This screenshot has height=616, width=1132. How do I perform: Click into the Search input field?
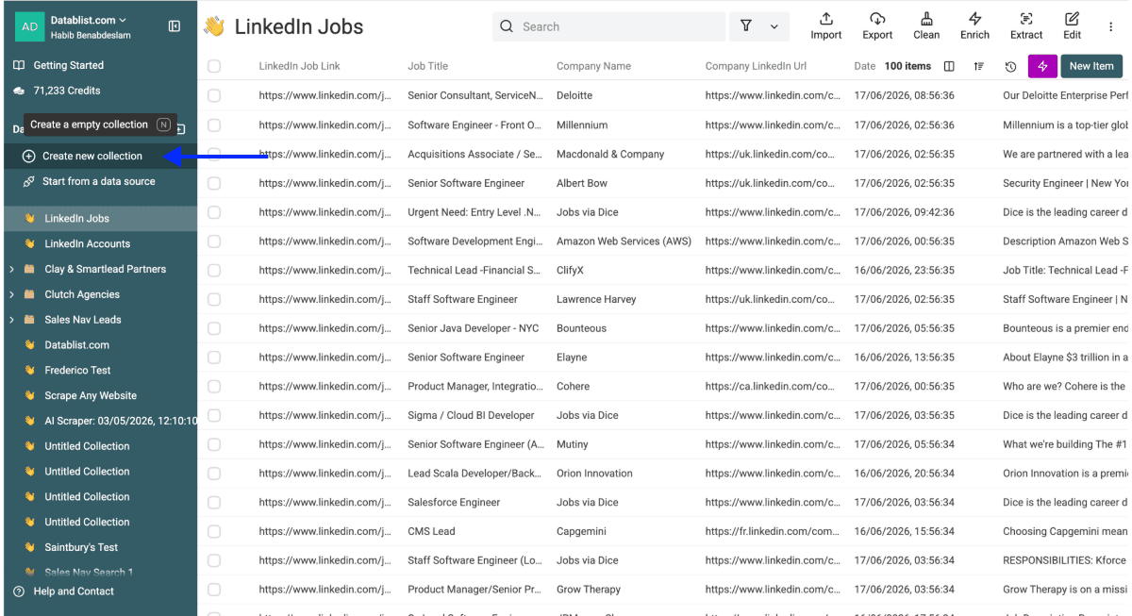608,26
